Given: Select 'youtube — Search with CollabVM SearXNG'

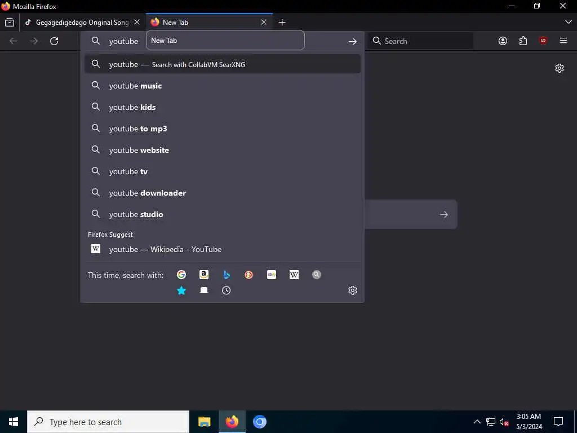Looking at the screenshot, I should click(222, 64).
